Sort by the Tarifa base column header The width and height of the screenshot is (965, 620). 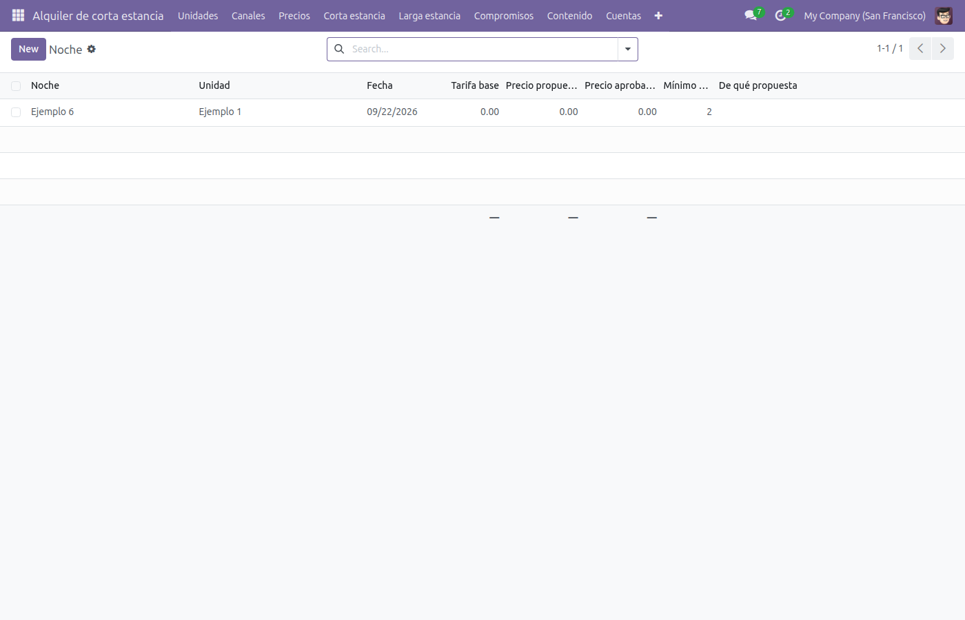(475, 85)
